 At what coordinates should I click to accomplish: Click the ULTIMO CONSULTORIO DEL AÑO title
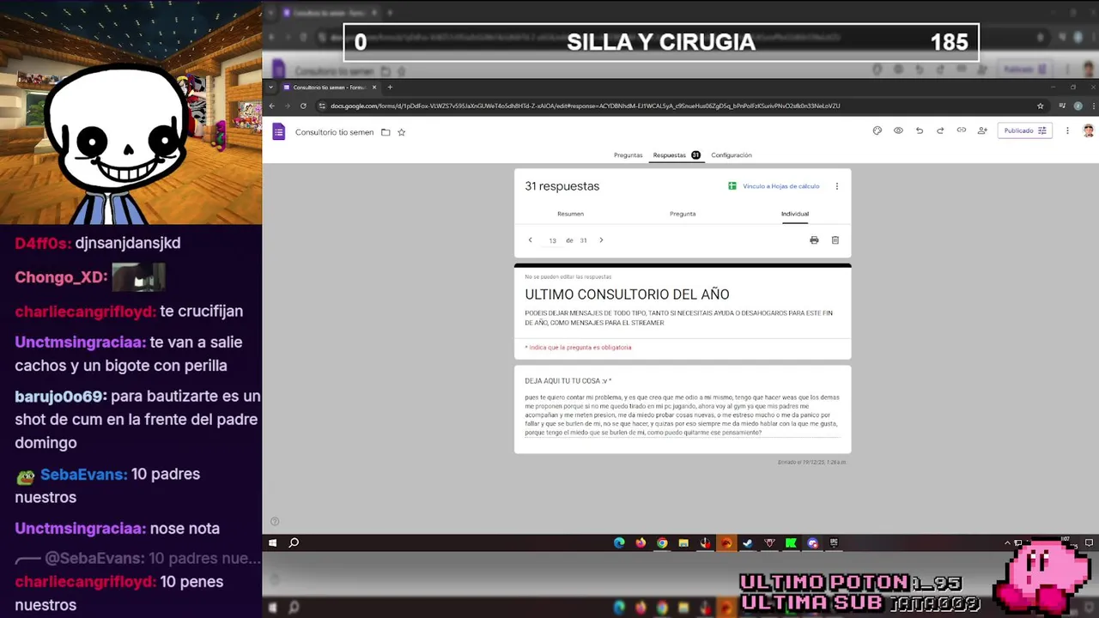pyautogui.click(x=627, y=294)
